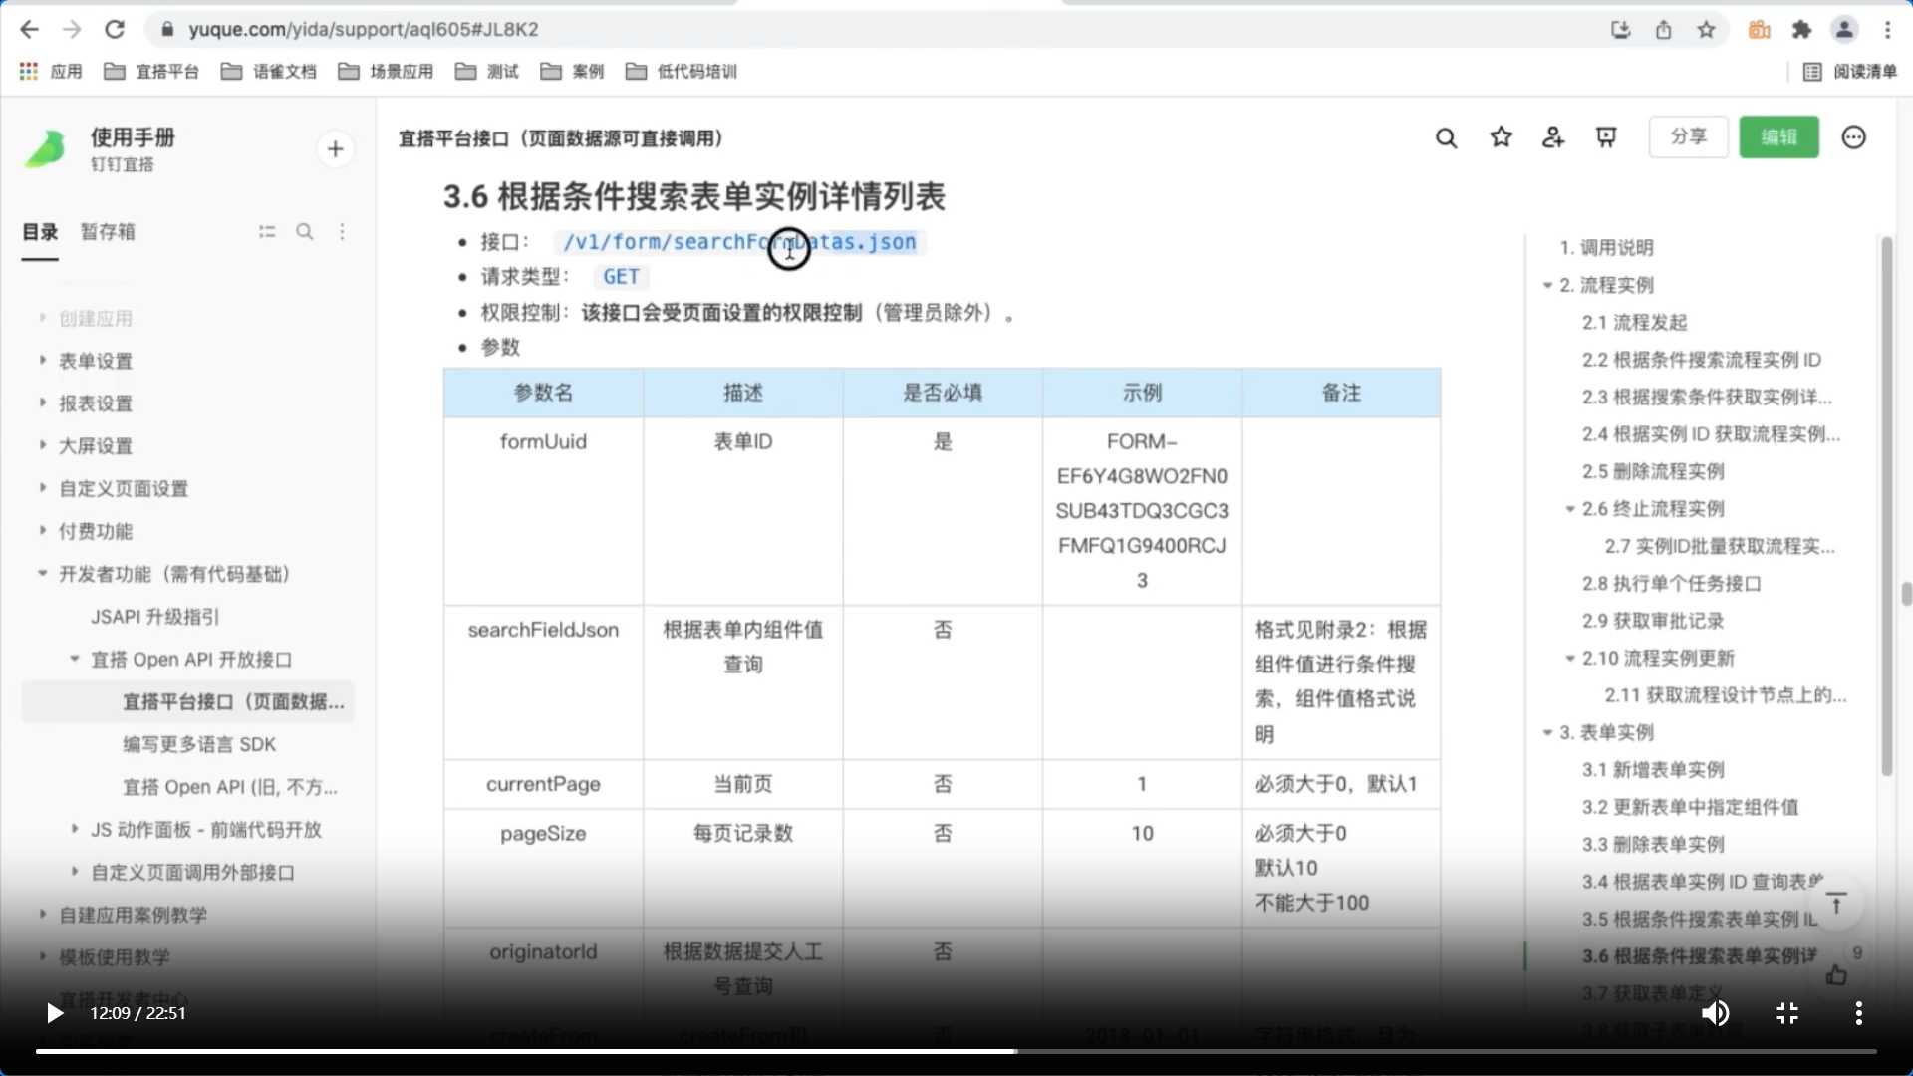Switch to the 暂存箱 tab

[x=108, y=232]
